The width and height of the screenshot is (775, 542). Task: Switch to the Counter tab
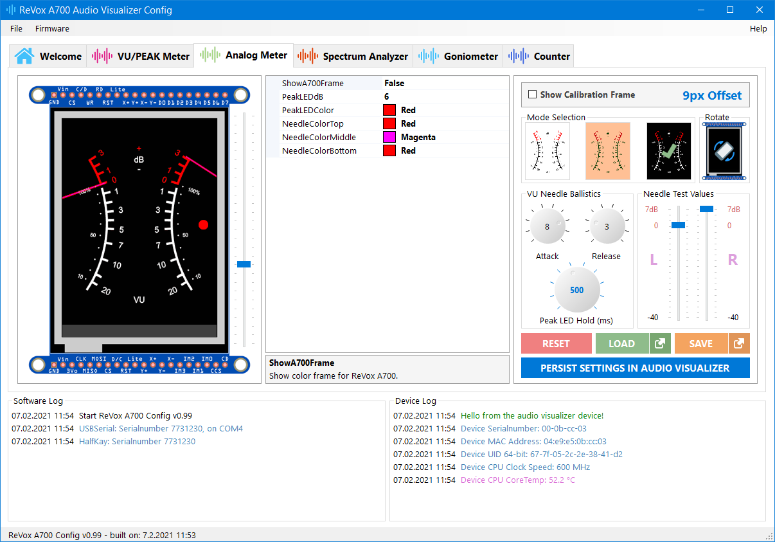click(x=539, y=56)
